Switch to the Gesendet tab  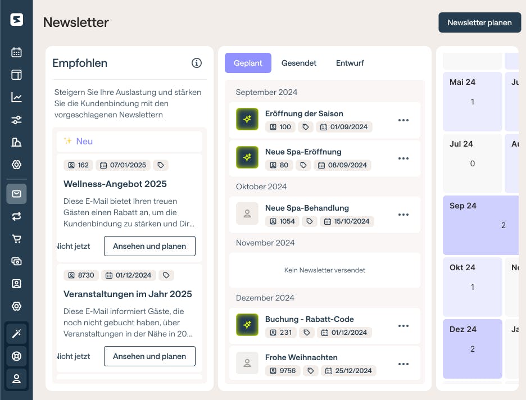click(299, 63)
